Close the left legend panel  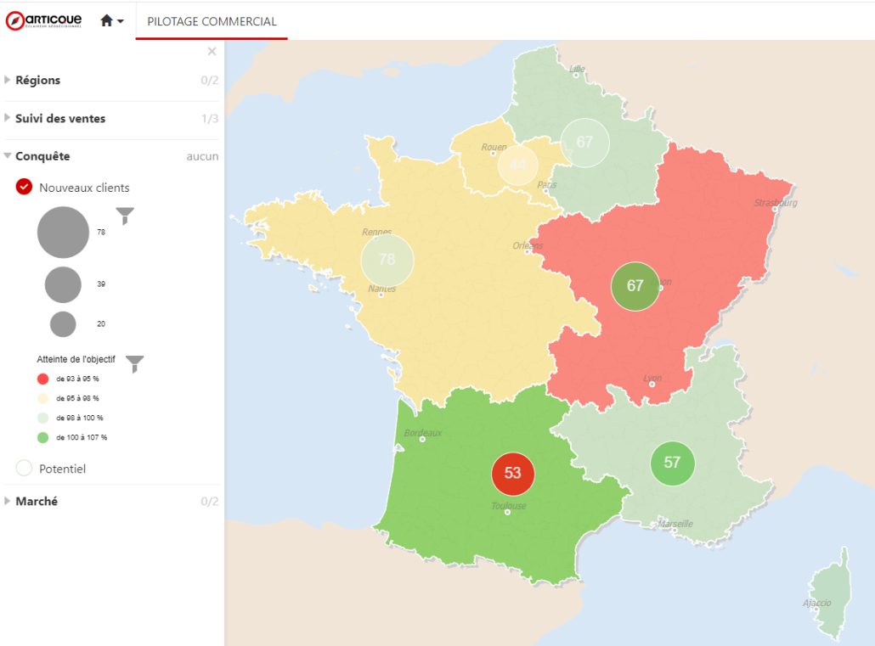click(x=212, y=52)
